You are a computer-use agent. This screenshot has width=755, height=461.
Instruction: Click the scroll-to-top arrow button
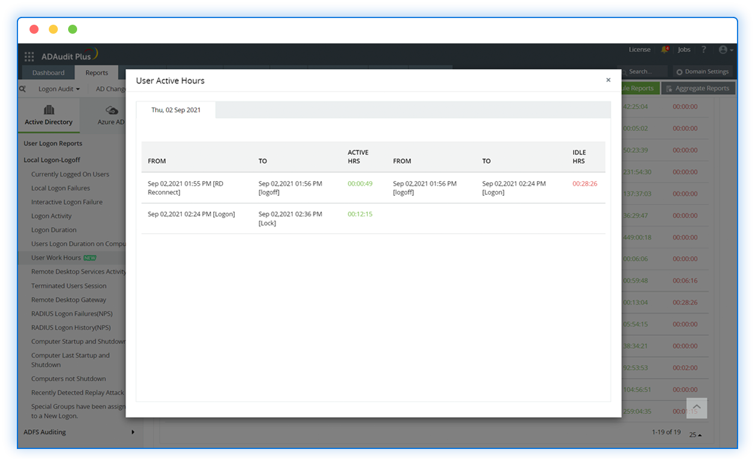pos(697,408)
